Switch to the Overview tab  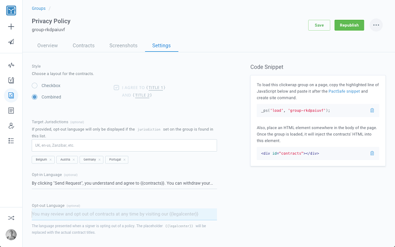[x=47, y=45]
